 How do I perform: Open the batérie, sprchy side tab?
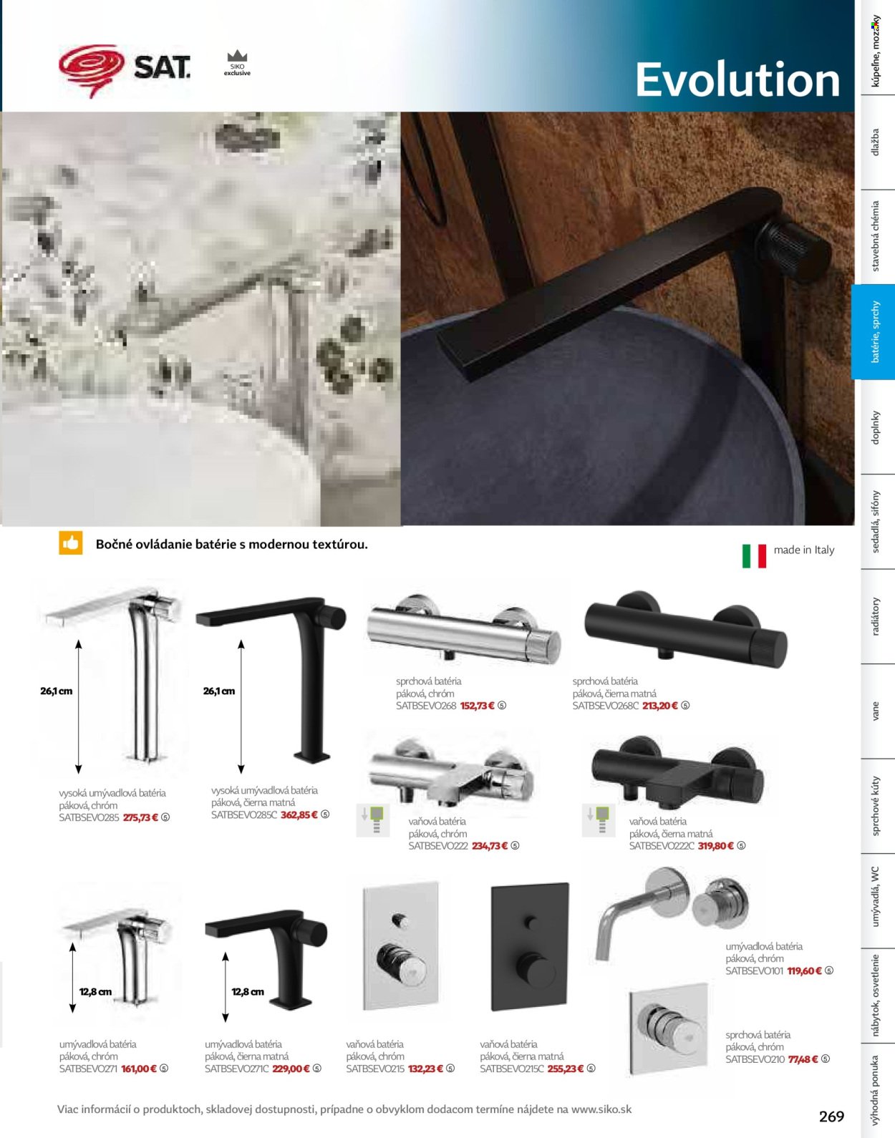click(874, 332)
